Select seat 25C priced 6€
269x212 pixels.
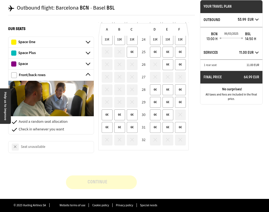[132, 52]
